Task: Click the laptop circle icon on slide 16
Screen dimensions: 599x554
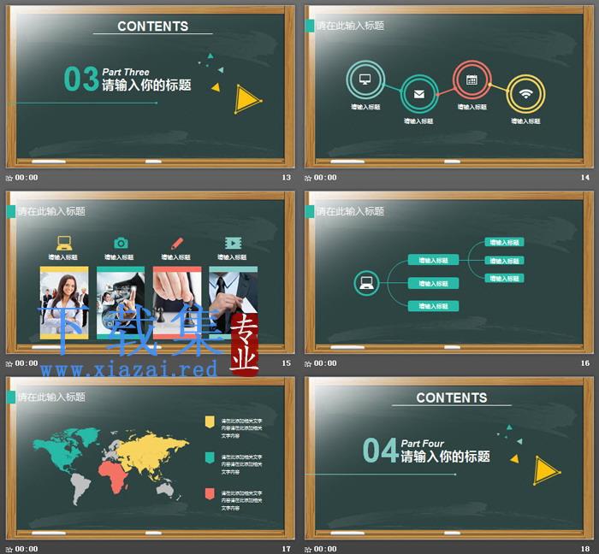Action: 366,283
